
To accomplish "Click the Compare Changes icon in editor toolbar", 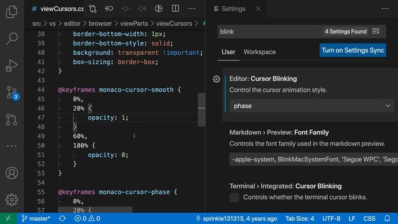I will pos(93,9).
